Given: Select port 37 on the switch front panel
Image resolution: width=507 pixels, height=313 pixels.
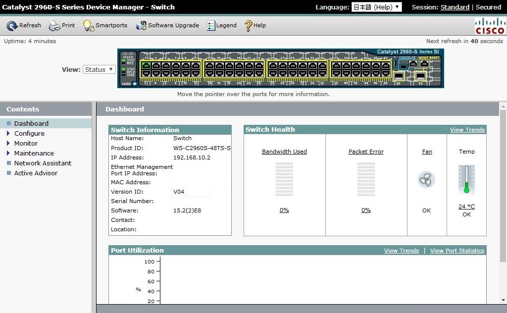Looking at the screenshot, I should pos(336,66).
